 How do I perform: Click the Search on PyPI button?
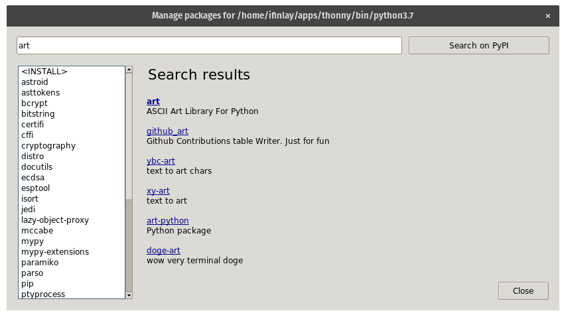(478, 46)
